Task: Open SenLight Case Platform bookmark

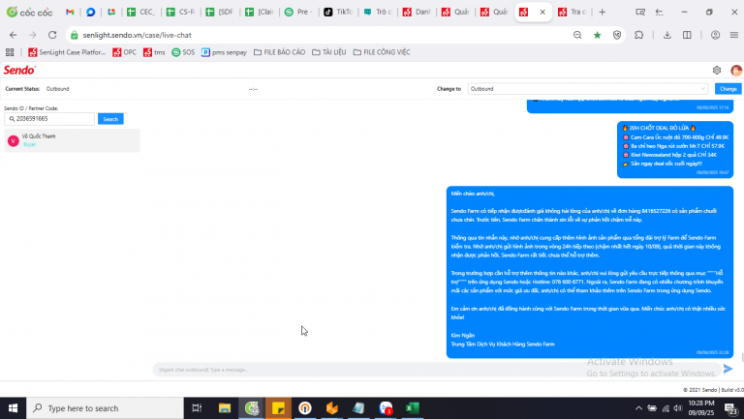Action: click(x=67, y=52)
